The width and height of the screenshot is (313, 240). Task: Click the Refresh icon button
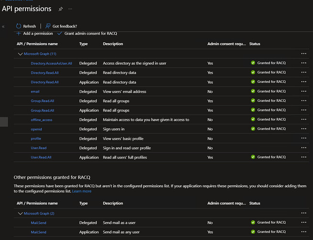pyautogui.click(x=19, y=26)
